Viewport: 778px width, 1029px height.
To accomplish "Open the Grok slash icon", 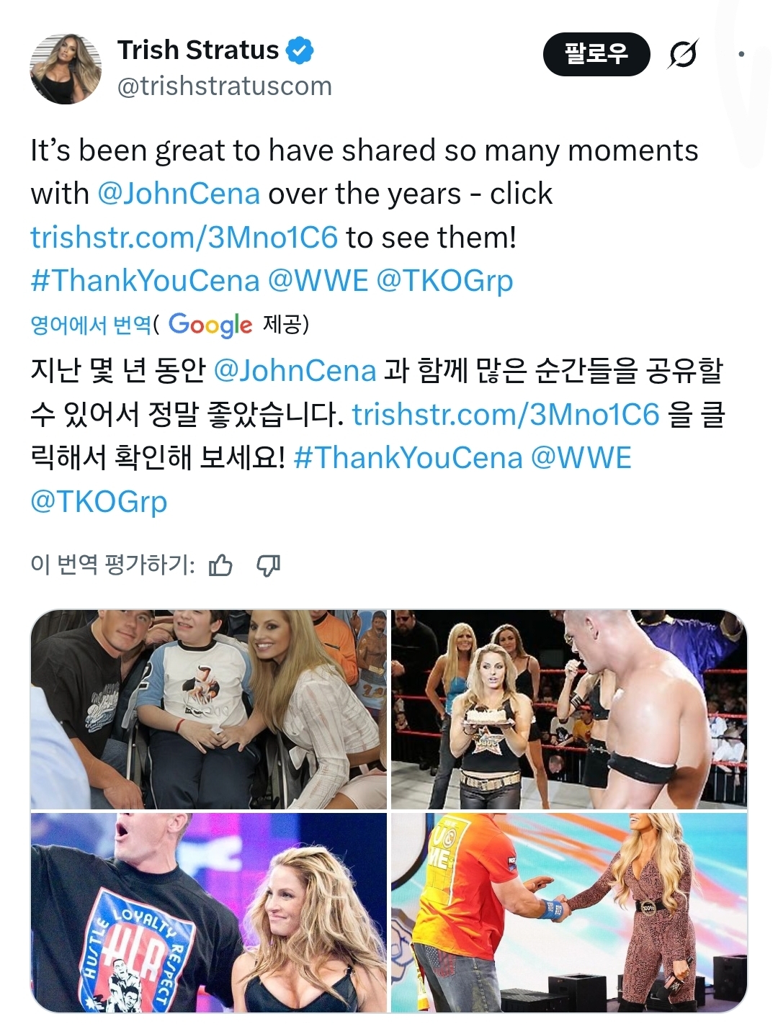I will pyautogui.click(x=683, y=54).
